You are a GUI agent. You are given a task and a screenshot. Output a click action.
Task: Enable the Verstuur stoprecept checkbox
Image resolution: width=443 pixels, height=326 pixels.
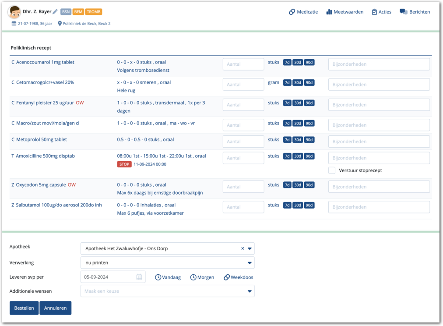(x=332, y=170)
